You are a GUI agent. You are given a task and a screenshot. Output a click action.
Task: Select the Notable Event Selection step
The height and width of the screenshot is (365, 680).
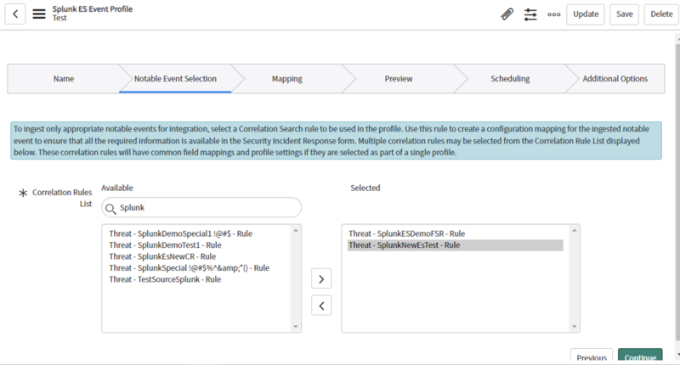click(x=175, y=79)
